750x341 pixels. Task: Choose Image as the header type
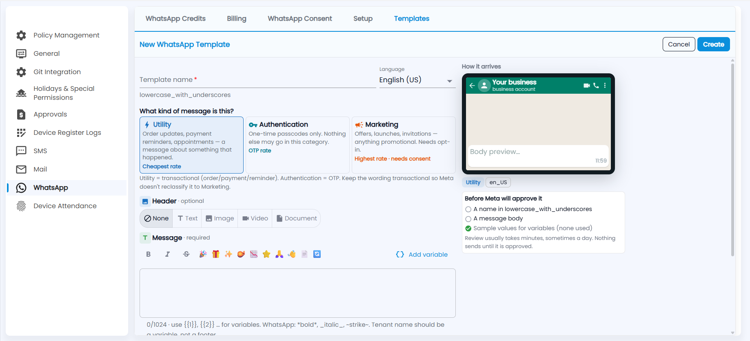220,218
